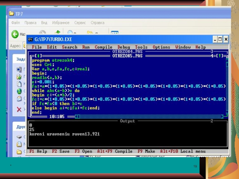Screen dimensions: 239x179
Task: Click the TURBO.EXE console system icon
Action: coord(30,39)
